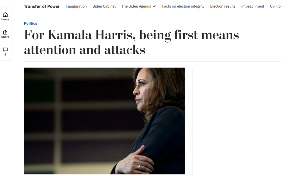Open the comments speech bubble icon
Image resolution: width=305 pixels, height=176 pixels.
[5, 50]
